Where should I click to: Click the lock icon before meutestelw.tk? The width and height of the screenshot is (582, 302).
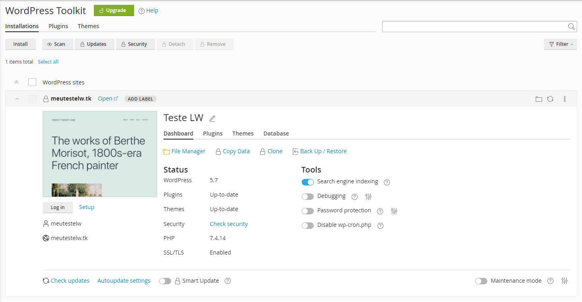(x=46, y=99)
